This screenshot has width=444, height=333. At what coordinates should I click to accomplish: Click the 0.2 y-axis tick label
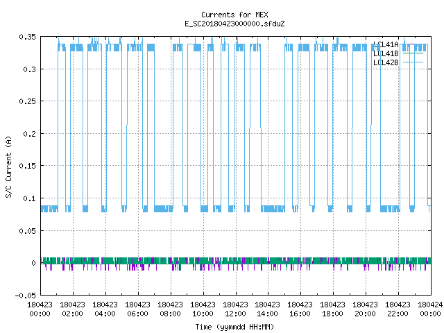(x=30, y=134)
